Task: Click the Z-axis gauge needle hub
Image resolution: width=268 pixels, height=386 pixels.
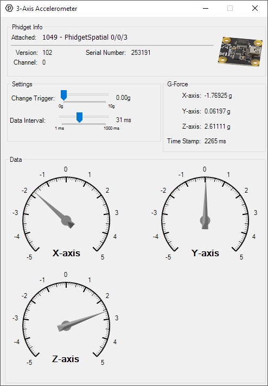Action: [66, 326]
